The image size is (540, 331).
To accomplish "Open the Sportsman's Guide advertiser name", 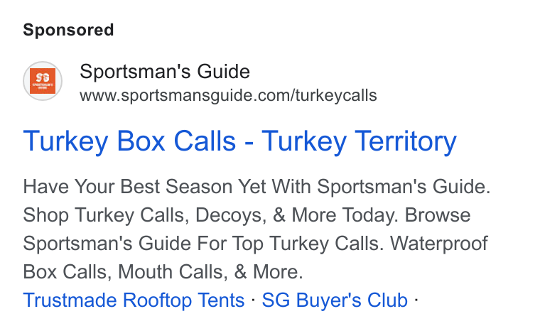I will pyautogui.click(x=165, y=72).
